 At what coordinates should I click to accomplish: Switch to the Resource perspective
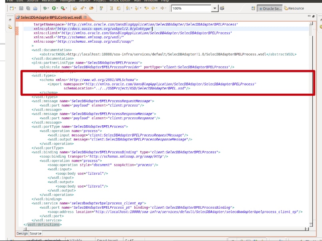pos(294,8)
